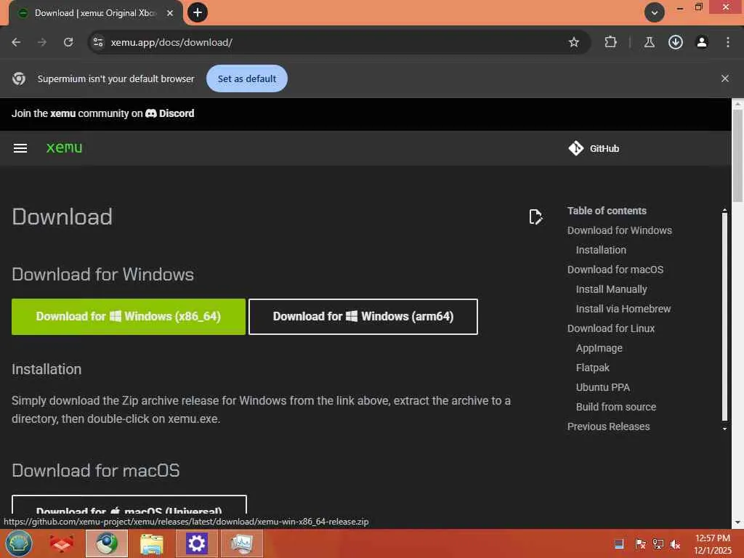The height and width of the screenshot is (558, 744).
Task: Go to AppImage section
Action: (599, 348)
